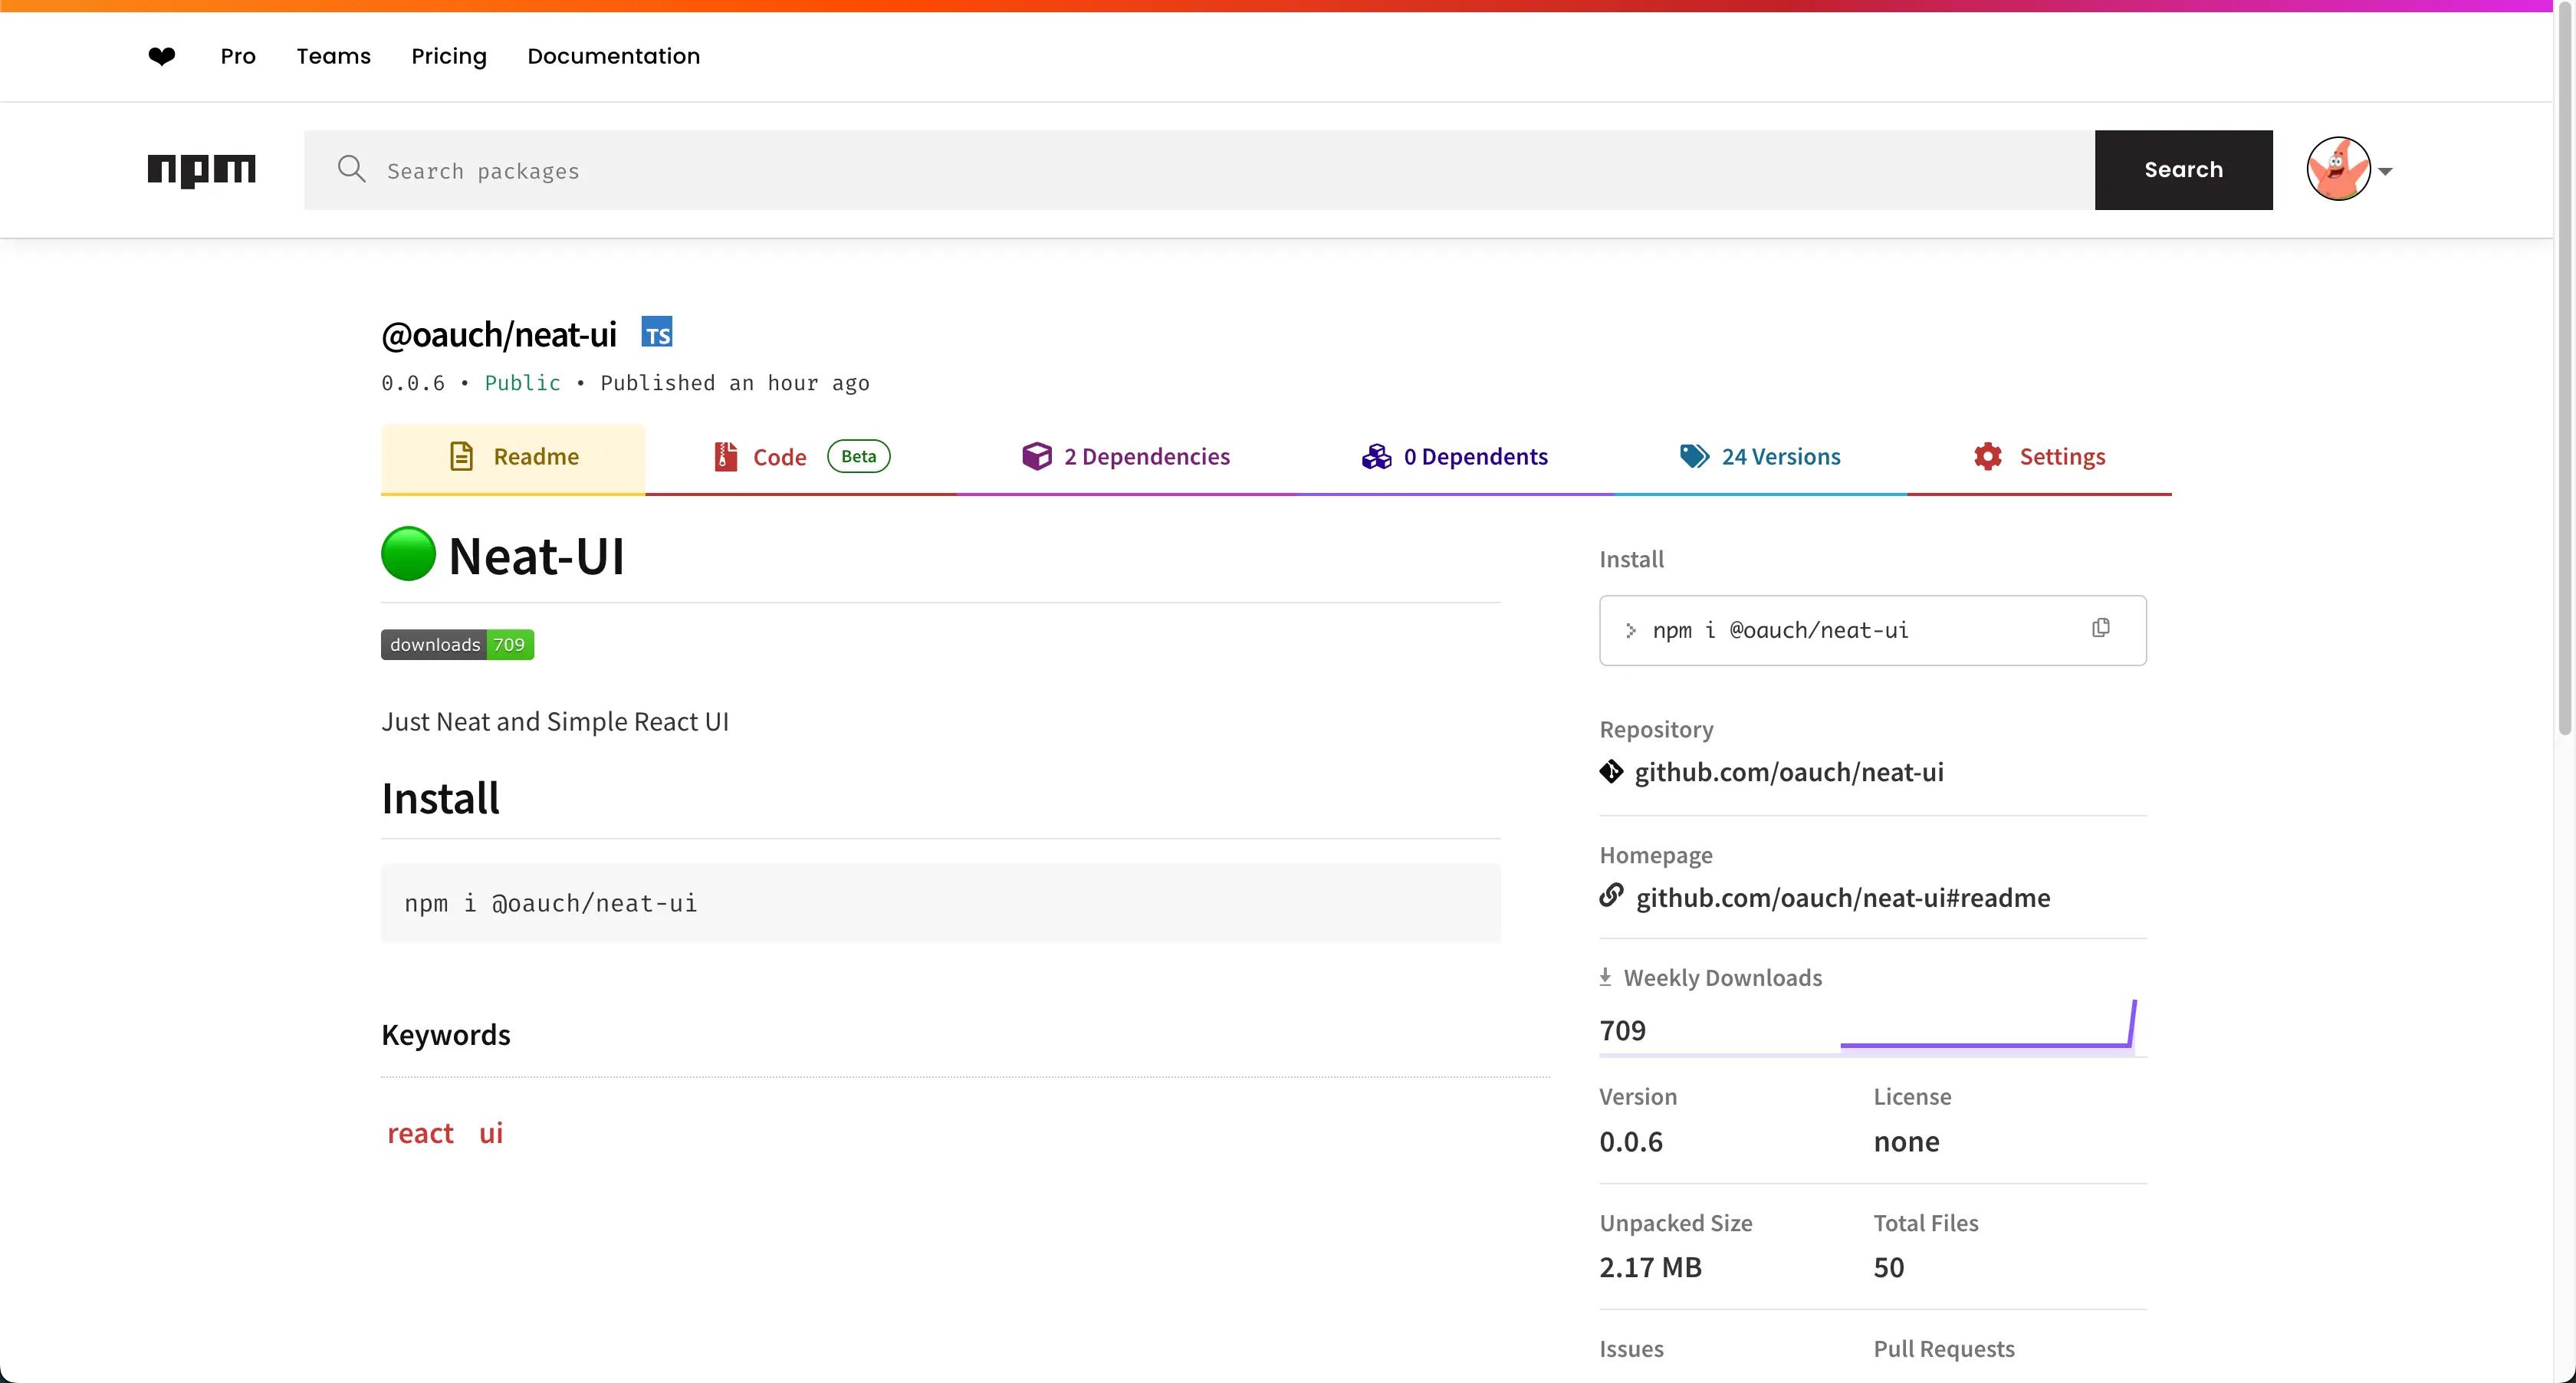2576x1383 pixels.
Task: Click the Issues label in sidebar
Action: 1631,1348
